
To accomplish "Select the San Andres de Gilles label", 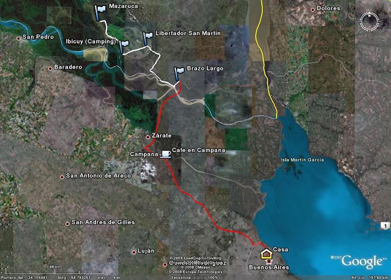I will click(x=103, y=222).
